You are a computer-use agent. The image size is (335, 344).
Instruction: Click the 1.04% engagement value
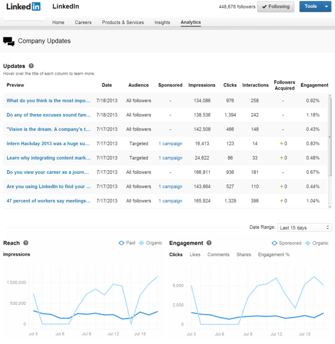click(313, 201)
